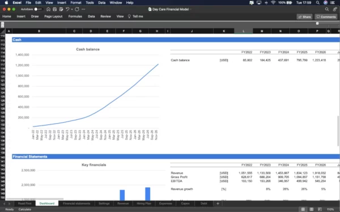Click the Tell me lightbulb search
340x212 pixels.
click(x=135, y=16)
